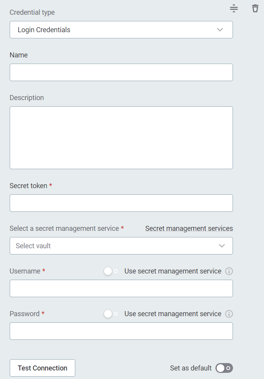Focus the Description text area
This screenshot has height=379, width=264.
click(121, 137)
